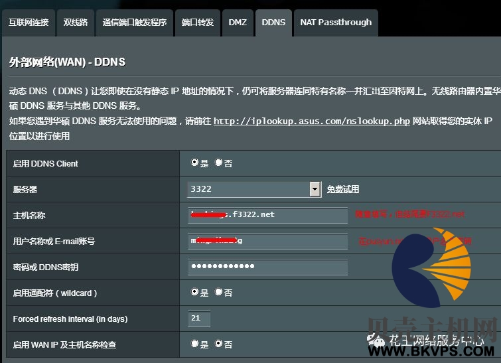
Task: Click the 用户名称或 E-mail账号 label
Action: [54, 242]
